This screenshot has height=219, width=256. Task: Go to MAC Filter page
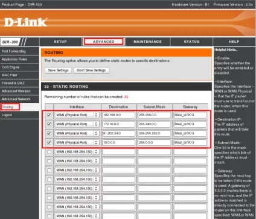tap(10, 75)
